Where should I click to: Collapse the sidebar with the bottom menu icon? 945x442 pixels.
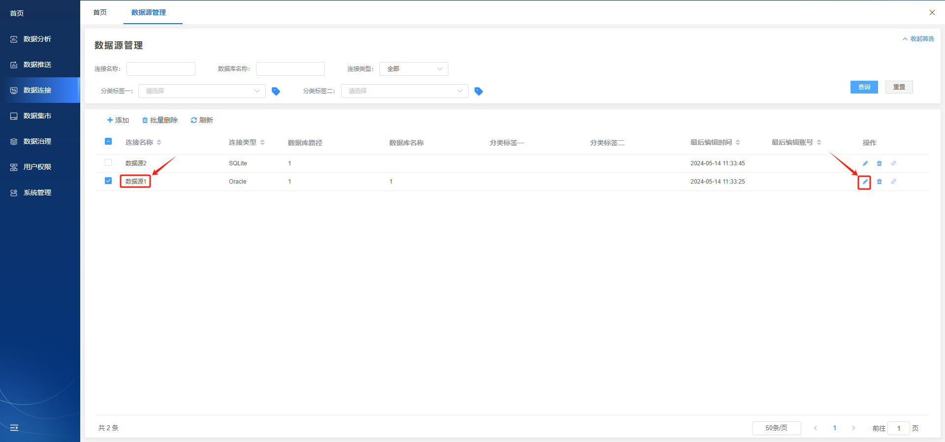[14, 428]
